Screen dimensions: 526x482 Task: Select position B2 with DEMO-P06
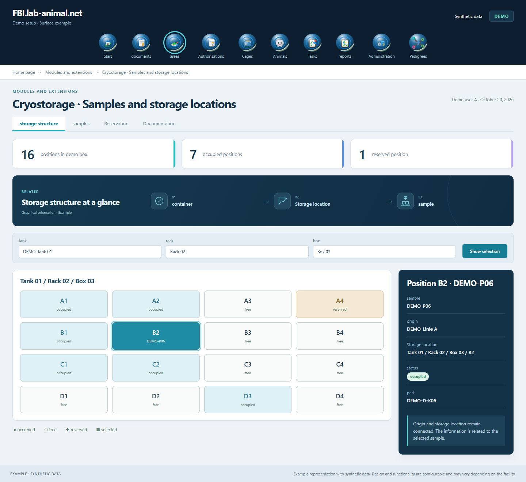coord(156,336)
